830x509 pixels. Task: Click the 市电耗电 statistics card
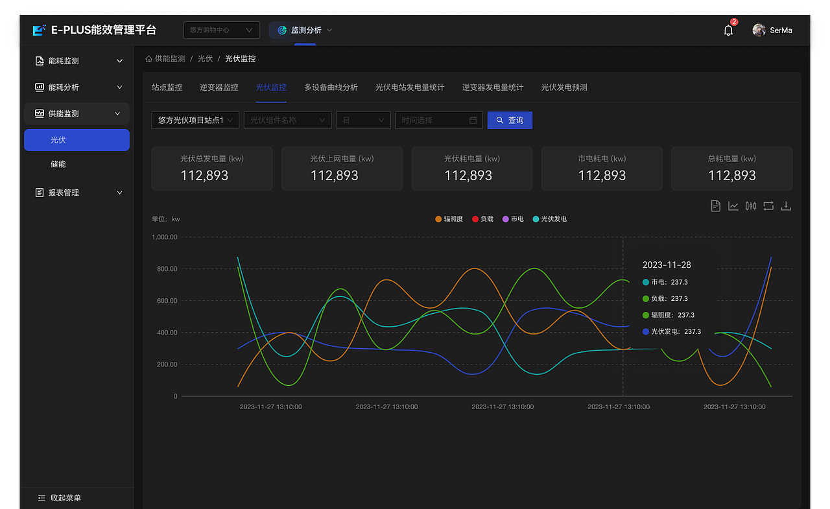(x=602, y=169)
